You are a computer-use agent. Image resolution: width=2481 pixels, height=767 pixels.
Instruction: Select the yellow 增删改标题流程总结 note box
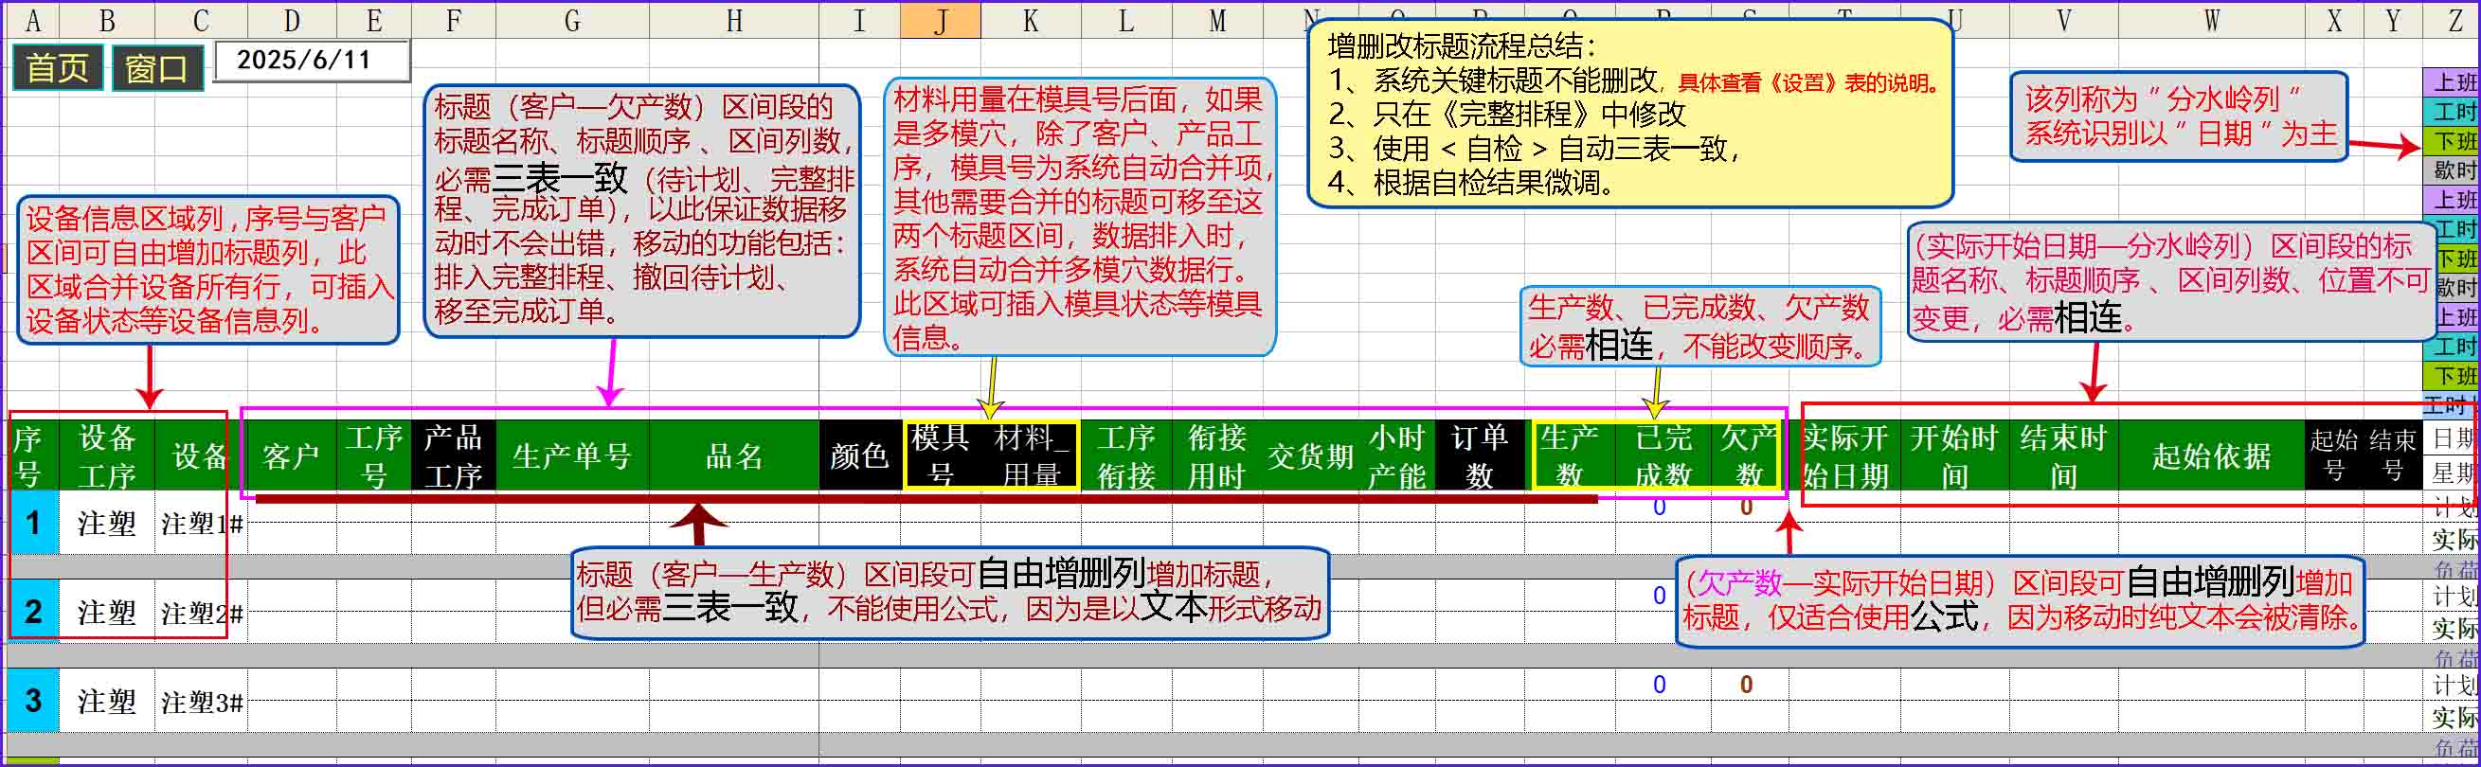pos(1629,114)
